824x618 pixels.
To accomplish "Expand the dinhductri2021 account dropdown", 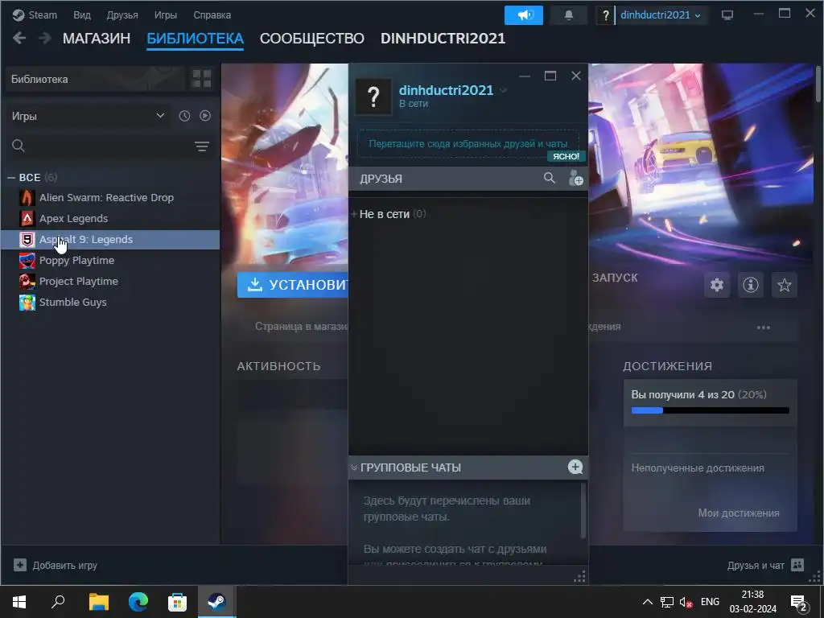I will pos(660,15).
